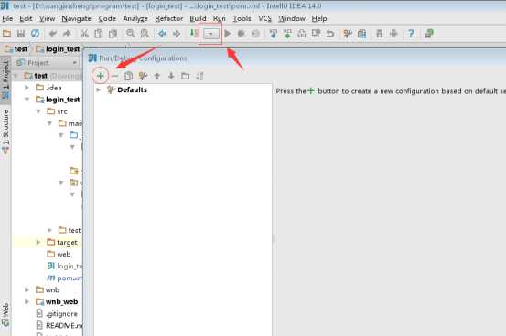Expand the Defaults node
The height and width of the screenshot is (336, 506).
99,89
